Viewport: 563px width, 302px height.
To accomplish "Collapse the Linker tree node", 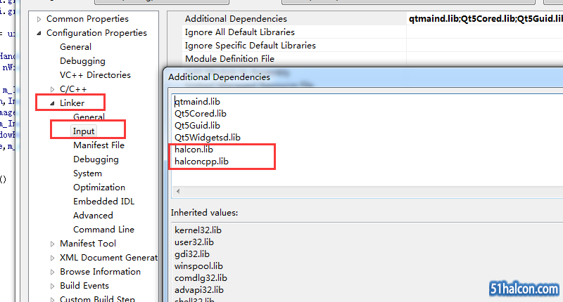I will pyautogui.click(x=52, y=103).
